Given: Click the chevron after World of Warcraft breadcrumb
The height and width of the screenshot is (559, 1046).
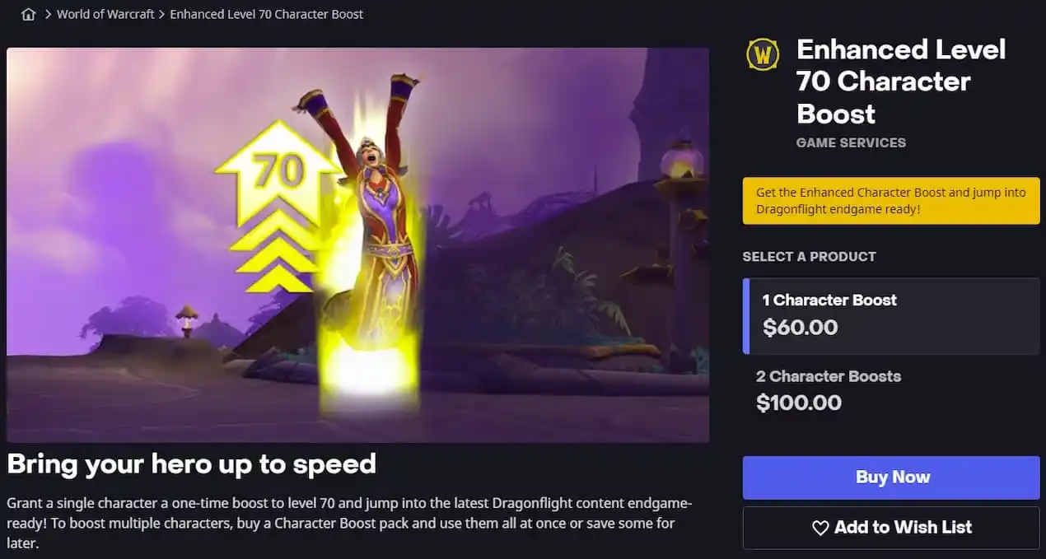Looking at the screenshot, I should (x=161, y=14).
